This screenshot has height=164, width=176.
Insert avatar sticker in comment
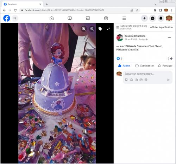(127, 80)
